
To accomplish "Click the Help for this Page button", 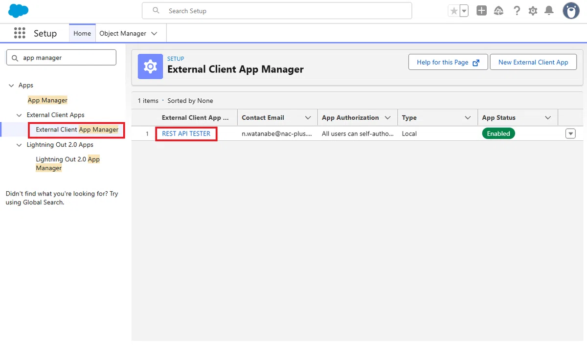I will click(x=448, y=62).
